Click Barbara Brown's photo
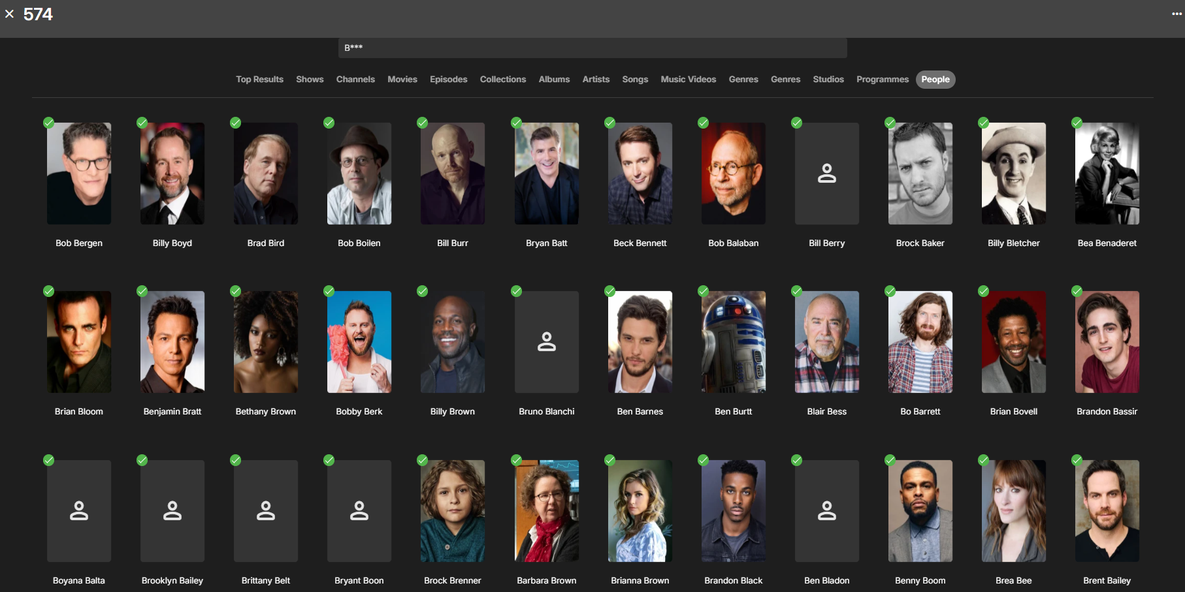Image resolution: width=1185 pixels, height=592 pixels. 547,511
